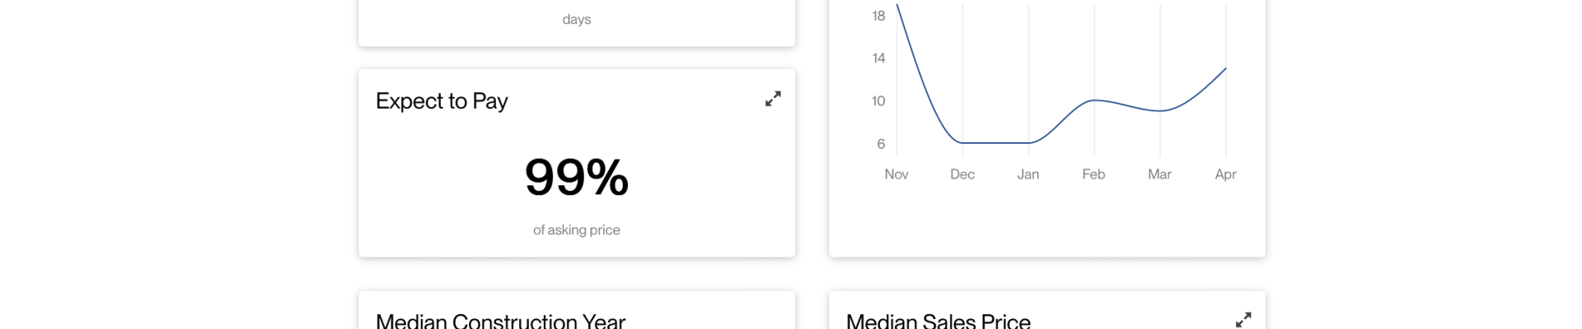Screen dimensions: 1582x329
Task: Expand the Expect to Pay card
Action: coord(773,99)
